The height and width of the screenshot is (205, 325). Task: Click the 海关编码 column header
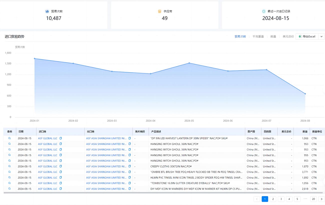[x=140, y=131]
